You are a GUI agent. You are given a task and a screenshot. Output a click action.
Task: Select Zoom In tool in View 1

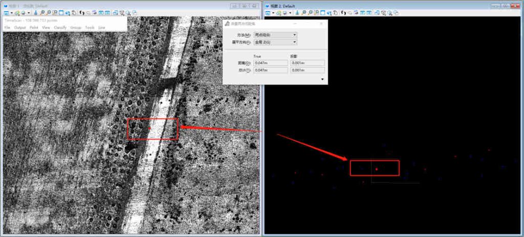pyautogui.click(x=42, y=13)
